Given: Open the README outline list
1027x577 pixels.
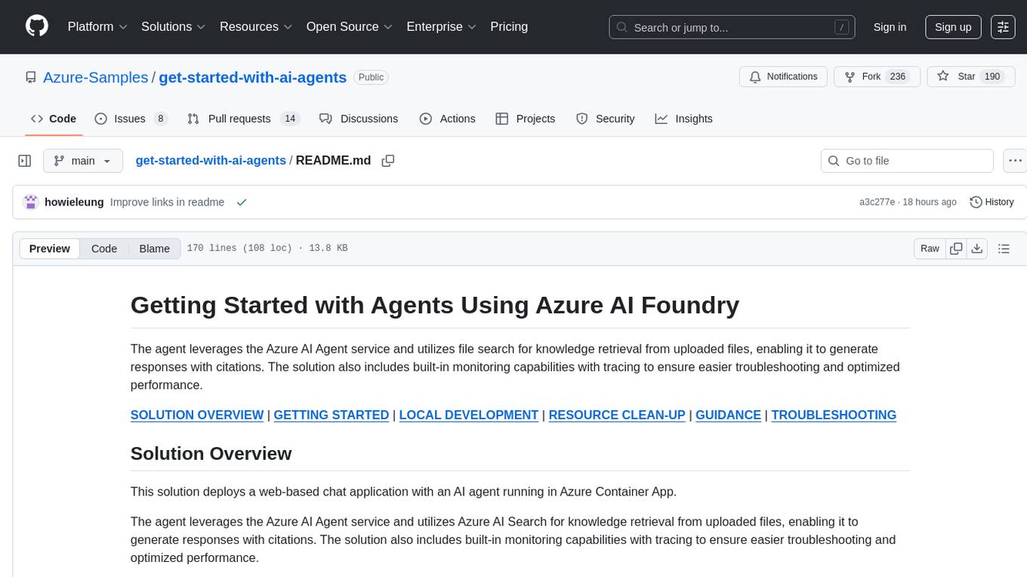Looking at the screenshot, I should coord(1004,248).
